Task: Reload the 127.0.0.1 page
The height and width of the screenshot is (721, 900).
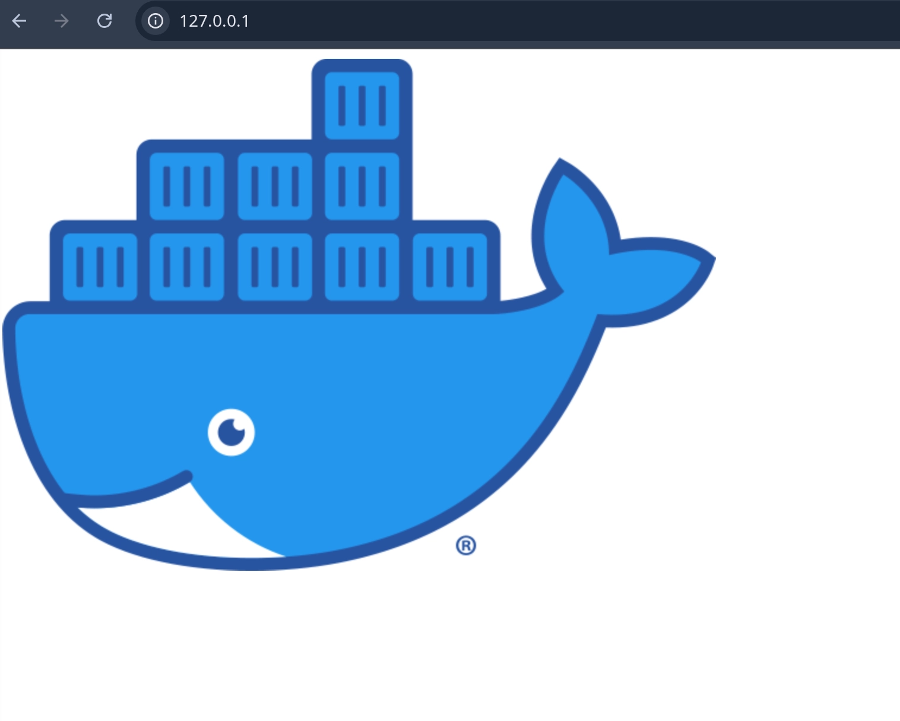Action: (x=104, y=21)
